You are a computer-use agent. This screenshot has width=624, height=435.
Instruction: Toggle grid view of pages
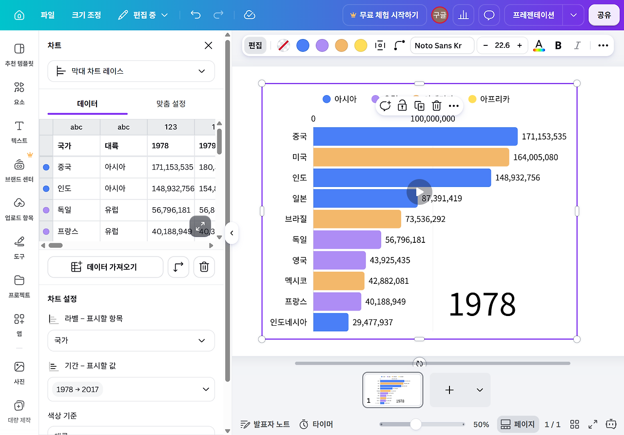click(575, 424)
